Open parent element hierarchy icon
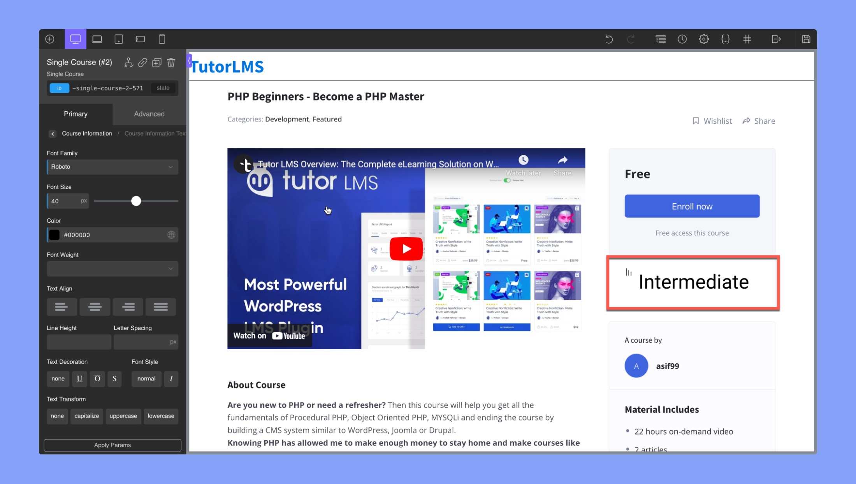 tap(128, 63)
